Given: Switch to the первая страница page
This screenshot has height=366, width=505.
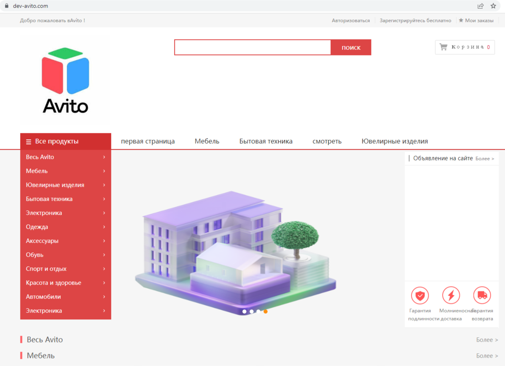Looking at the screenshot, I should (148, 141).
